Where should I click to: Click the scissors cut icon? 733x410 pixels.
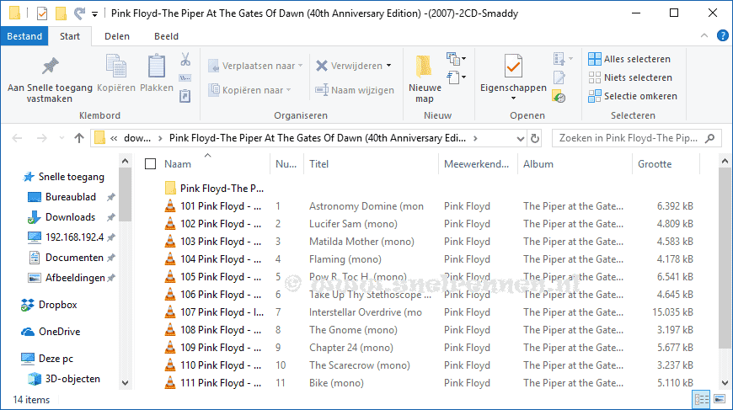click(x=185, y=59)
